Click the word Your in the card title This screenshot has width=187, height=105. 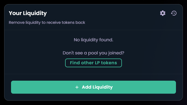point(15,13)
